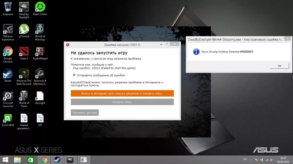Open Ironsight desktop shortcut
The width and height of the screenshot is (293, 164).
[40, 97]
